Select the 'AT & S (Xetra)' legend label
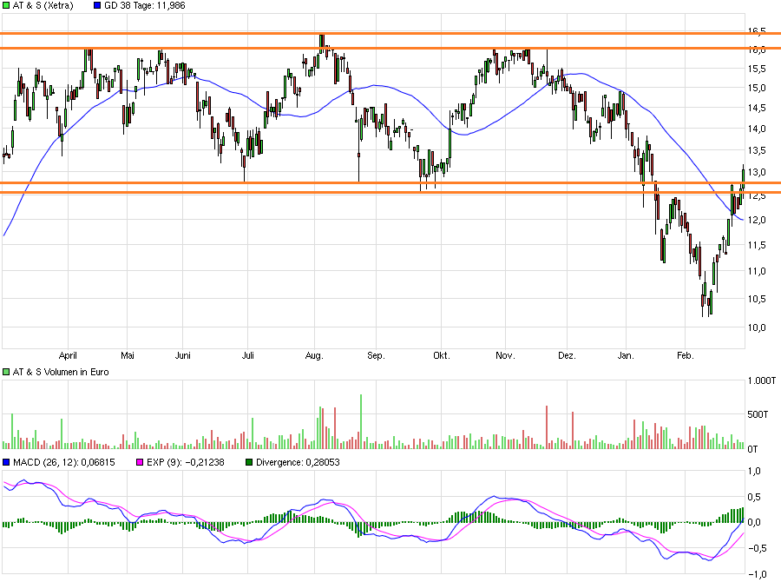Image resolution: width=781 pixels, height=582 pixels. 43,6
